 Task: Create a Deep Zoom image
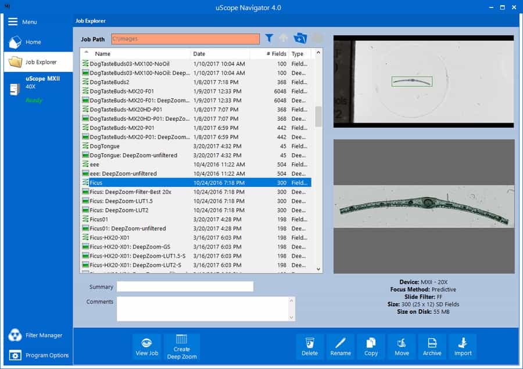(x=181, y=346)
